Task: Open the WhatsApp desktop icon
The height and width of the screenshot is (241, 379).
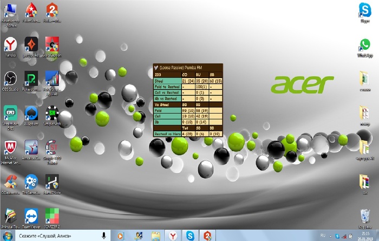Action: [365, 48]
